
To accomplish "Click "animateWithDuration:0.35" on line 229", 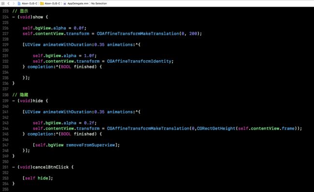I will tap(74, 44).
